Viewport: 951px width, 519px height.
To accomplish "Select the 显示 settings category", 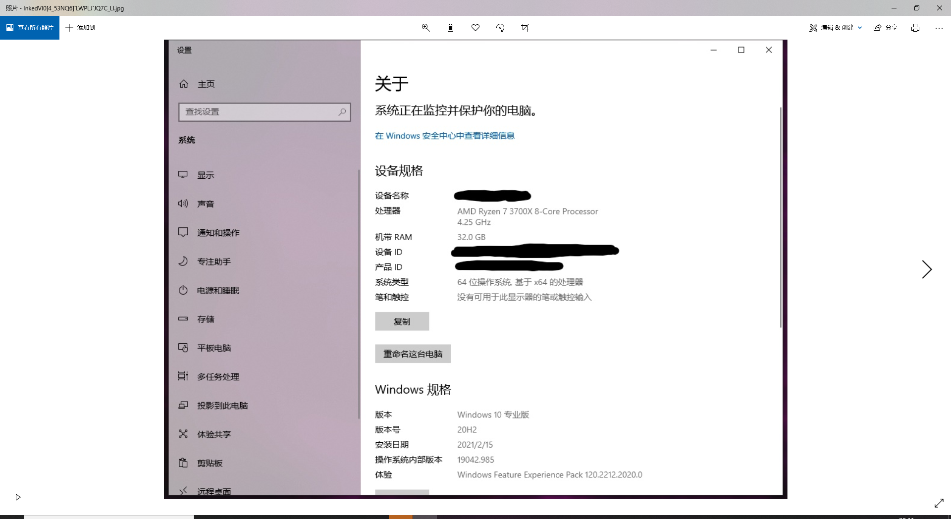I will (207, 174).
